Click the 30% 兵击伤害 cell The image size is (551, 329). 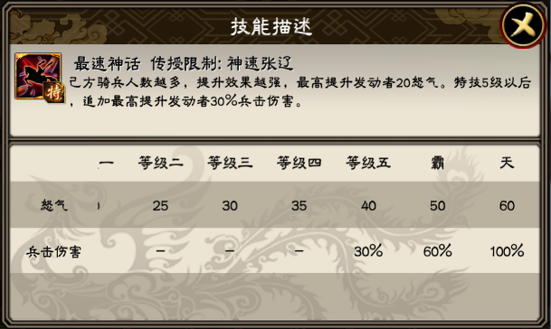tap(368, 251)
